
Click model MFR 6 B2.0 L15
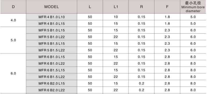(52, 83)
